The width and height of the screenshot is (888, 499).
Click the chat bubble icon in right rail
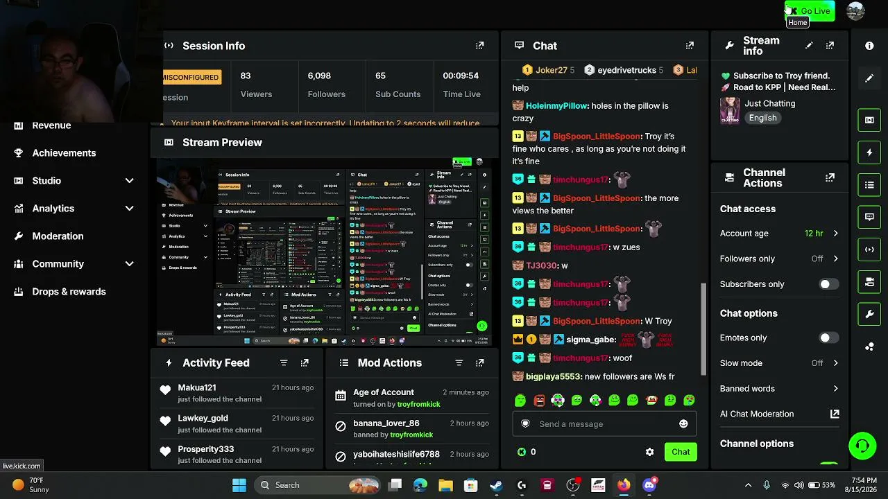(x=869, y=217)
